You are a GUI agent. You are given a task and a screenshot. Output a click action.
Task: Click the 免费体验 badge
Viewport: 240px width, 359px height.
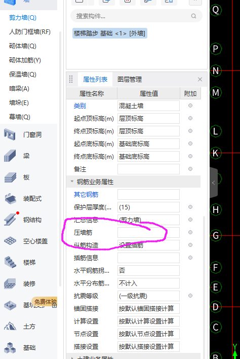point(45,302)
